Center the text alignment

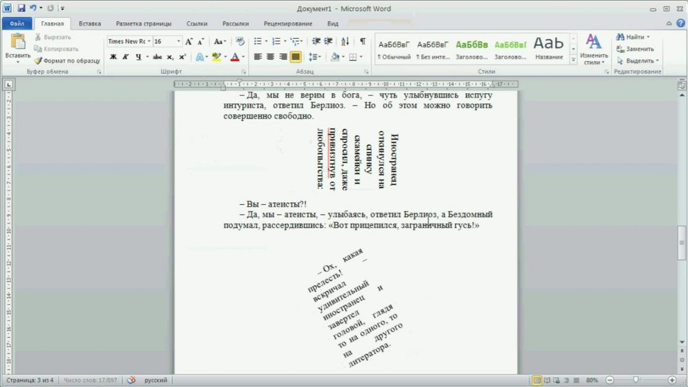270,57
